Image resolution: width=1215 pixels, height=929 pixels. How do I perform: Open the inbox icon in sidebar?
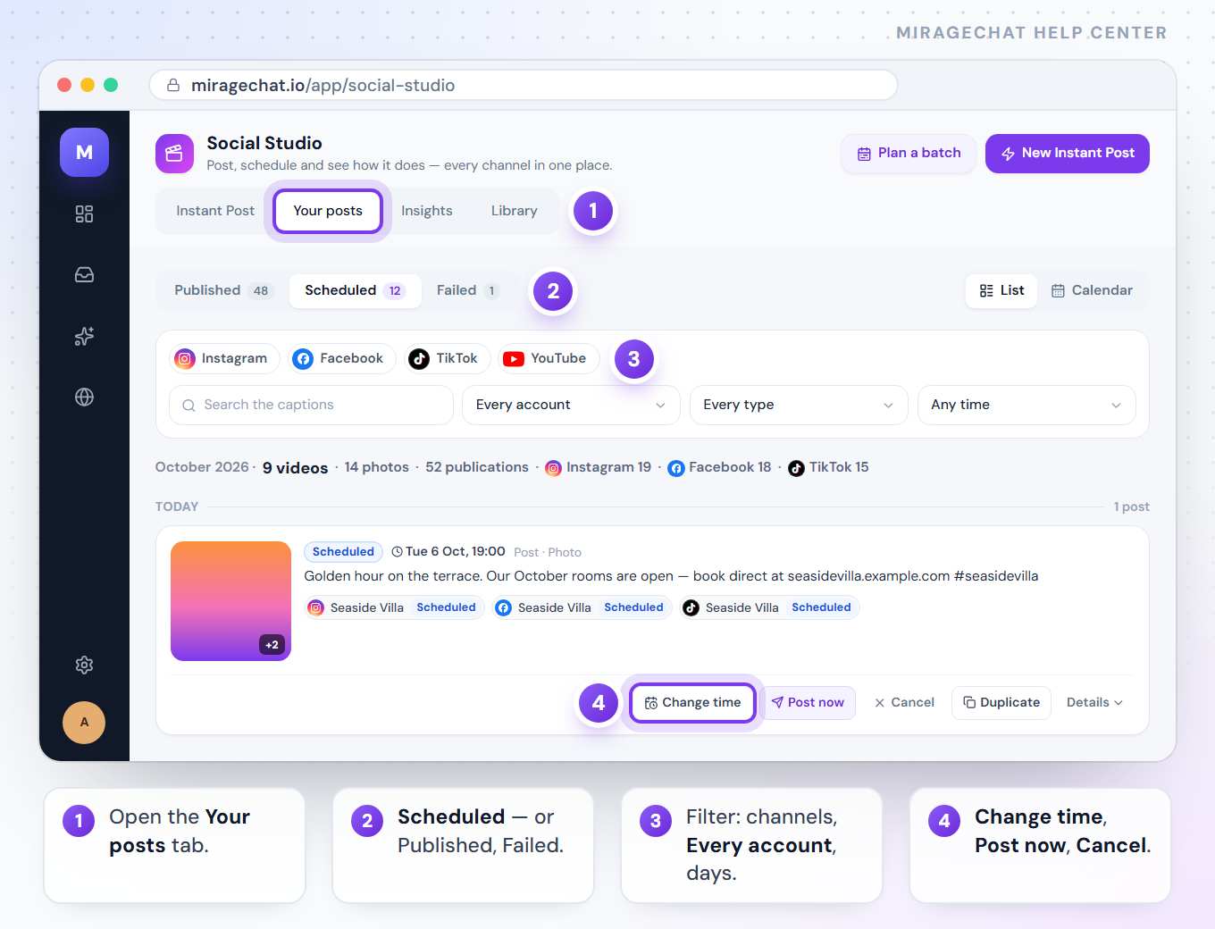[84, 275]
